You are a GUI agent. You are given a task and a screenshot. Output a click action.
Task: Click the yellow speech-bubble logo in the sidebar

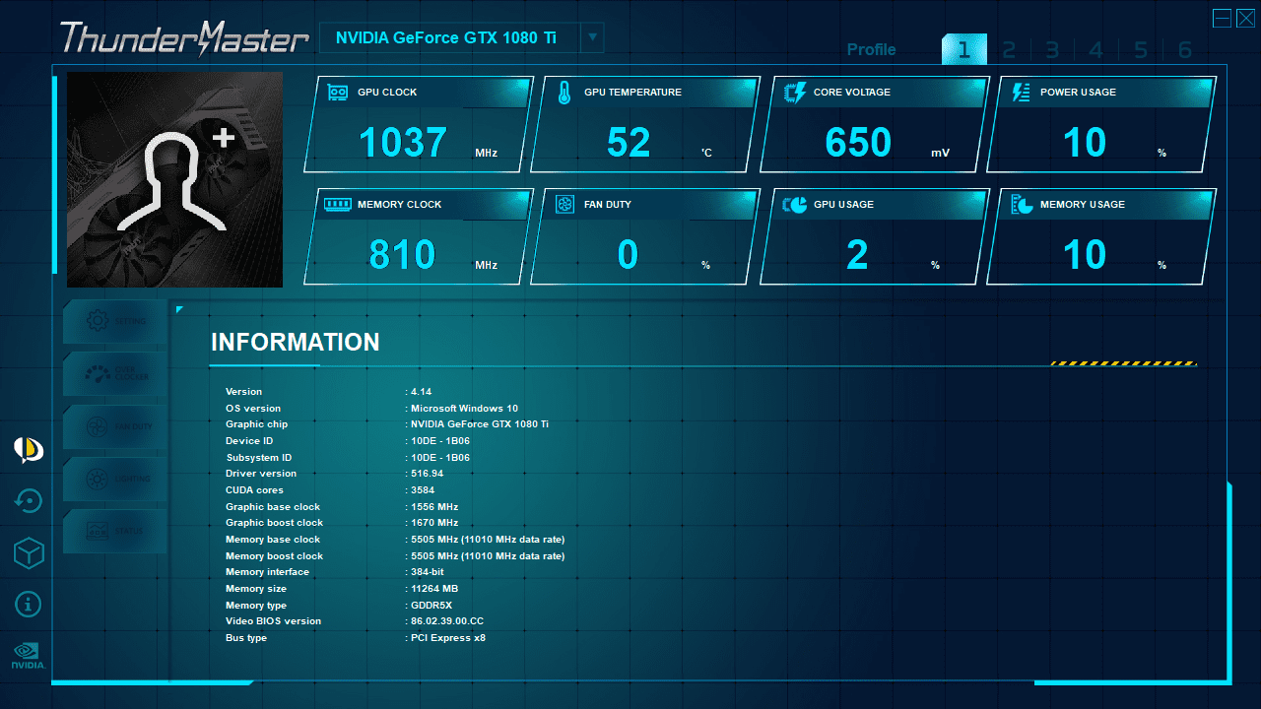(x=29, y=450)
